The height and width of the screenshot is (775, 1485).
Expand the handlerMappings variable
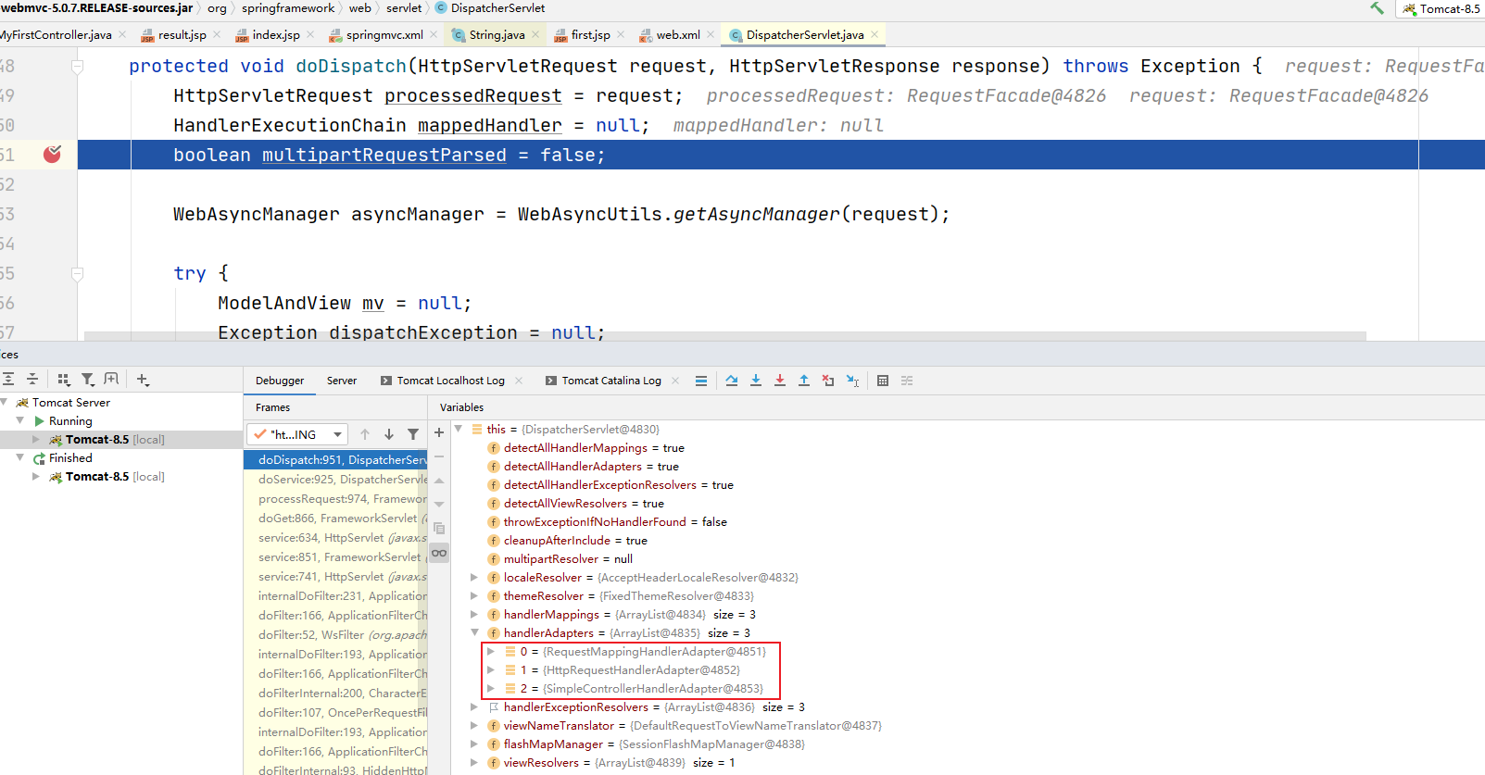474,615
